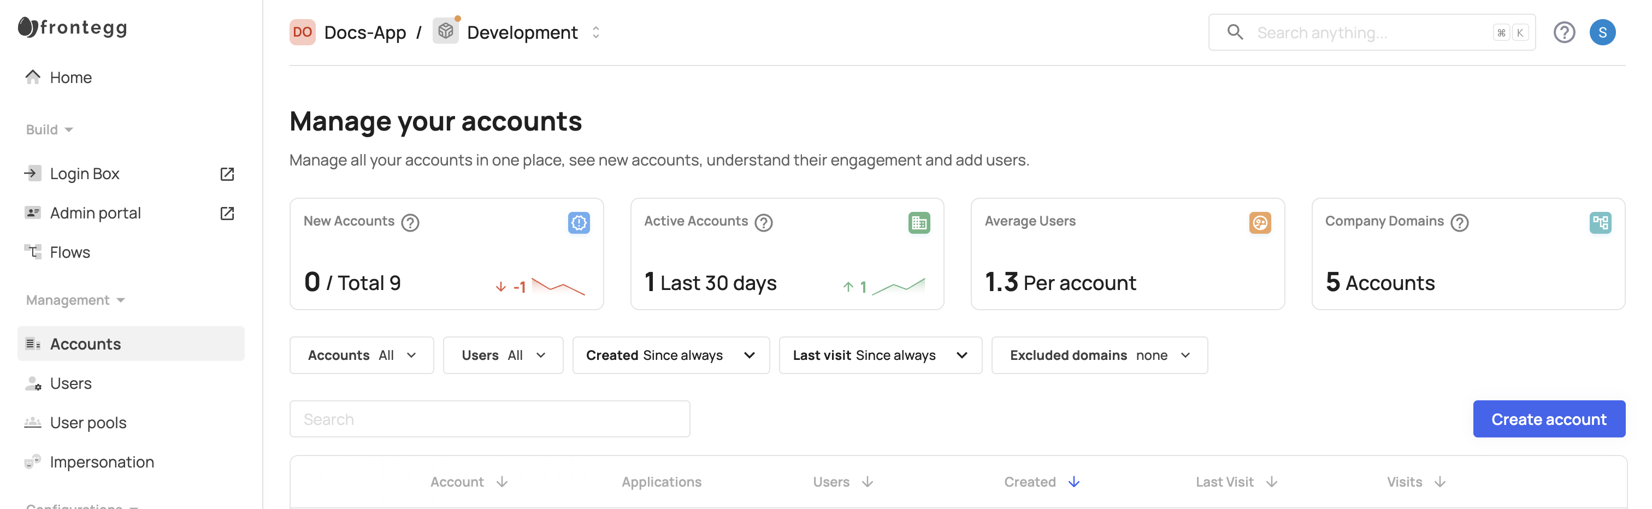Viewport: 1652px width, 509px height.
Task: Open Login Box external link icon
Action: 227,174
